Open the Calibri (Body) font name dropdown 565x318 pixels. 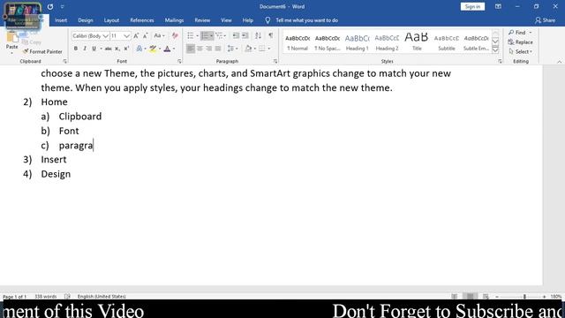[106, 36]
